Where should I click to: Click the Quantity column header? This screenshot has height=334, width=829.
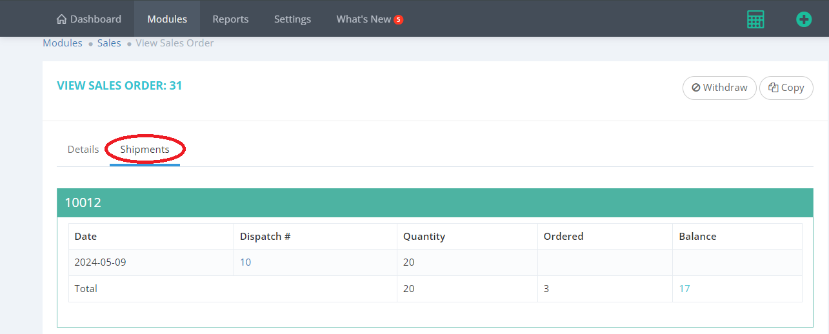coord(424,237)
